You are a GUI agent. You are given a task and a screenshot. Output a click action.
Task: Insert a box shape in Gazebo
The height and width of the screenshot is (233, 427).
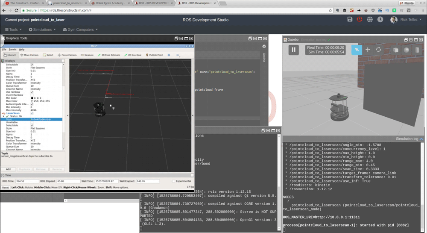[x=396, y=50]
